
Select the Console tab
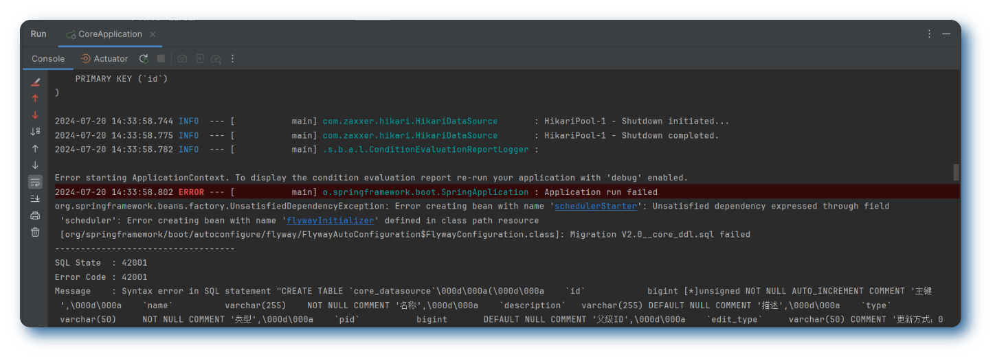pos(48,59)
